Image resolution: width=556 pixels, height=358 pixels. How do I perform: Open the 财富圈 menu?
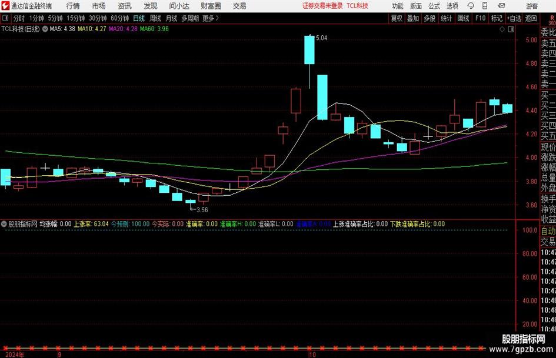pyautogui.click(x=211, y=6)
